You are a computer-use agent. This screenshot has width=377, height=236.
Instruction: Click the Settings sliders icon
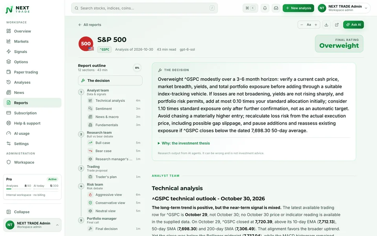9,144
